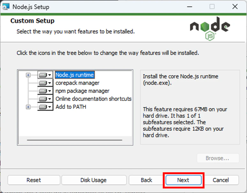Select the Node.js runtime feature
The width and height of the screenshot is (247, 193).
pyautogui.click(x=75, y=75)
